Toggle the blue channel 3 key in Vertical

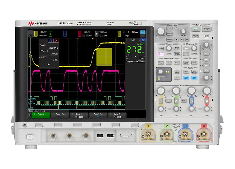point(192,101)
